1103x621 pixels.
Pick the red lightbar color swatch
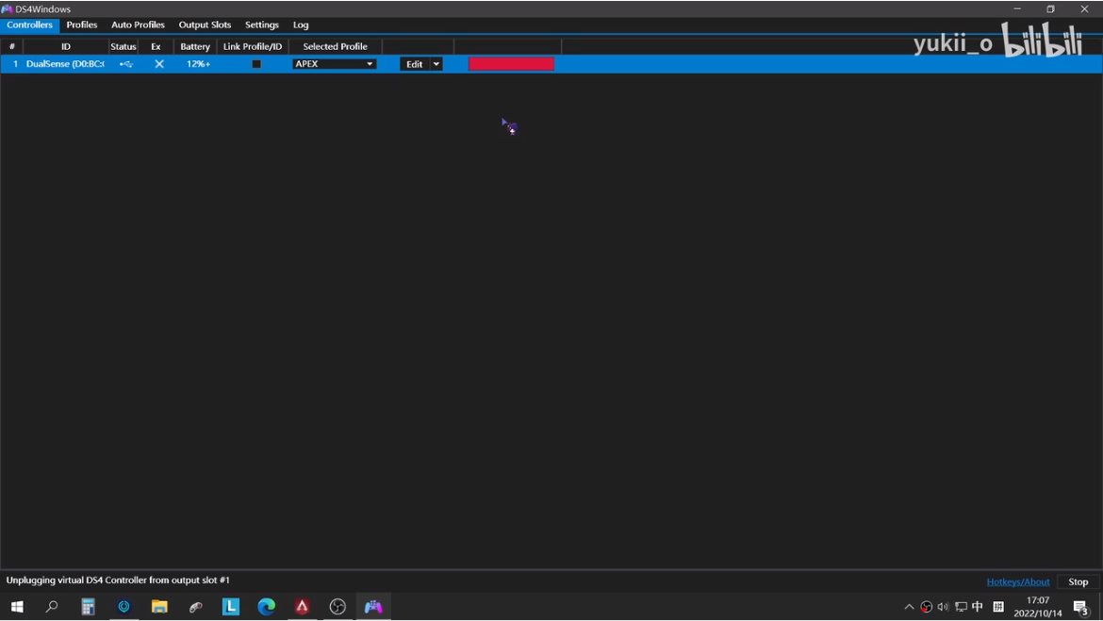pos(511,64)
